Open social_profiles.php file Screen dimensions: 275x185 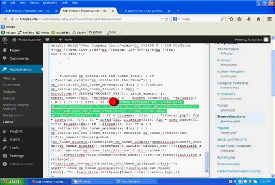pos(232,139)
